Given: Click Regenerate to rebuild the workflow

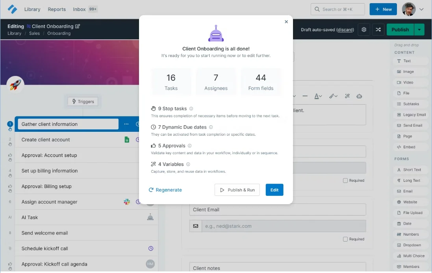Looking at the screenshot, I should click(x=165, y=190).
